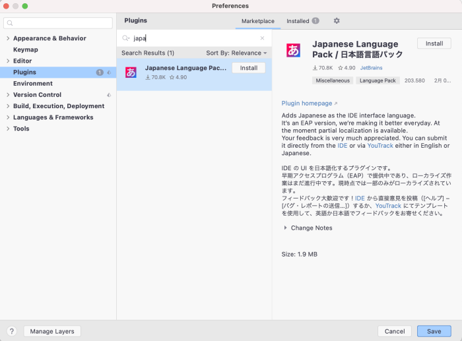
Task: Click the layer icon next to Version Control
Action: click(x=109, y=95)
